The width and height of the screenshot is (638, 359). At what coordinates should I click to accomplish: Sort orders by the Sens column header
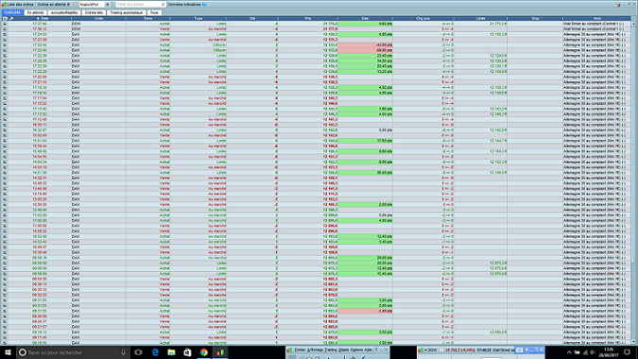[147, 18]
